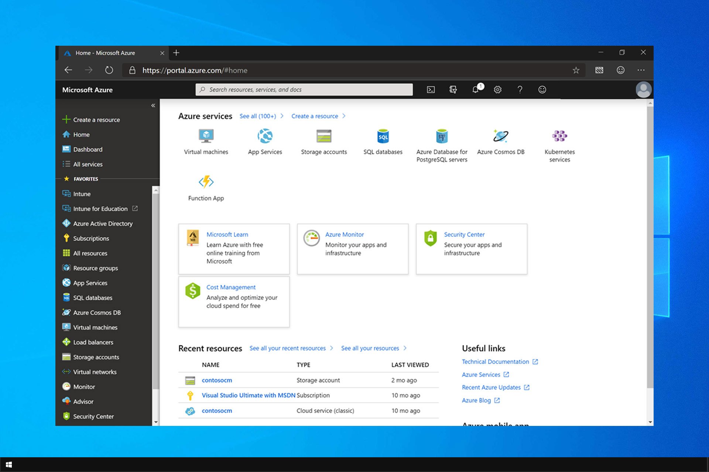Open the Virtual machines service icon
This screenshot has width=709, height=472.
click(206, 136)
